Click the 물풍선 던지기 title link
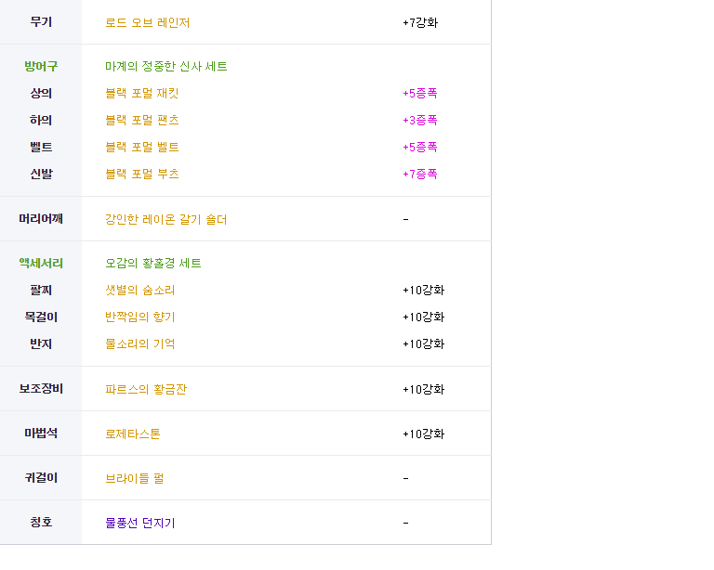The width and height of the screenshot is (714, 570). [140, 524]
